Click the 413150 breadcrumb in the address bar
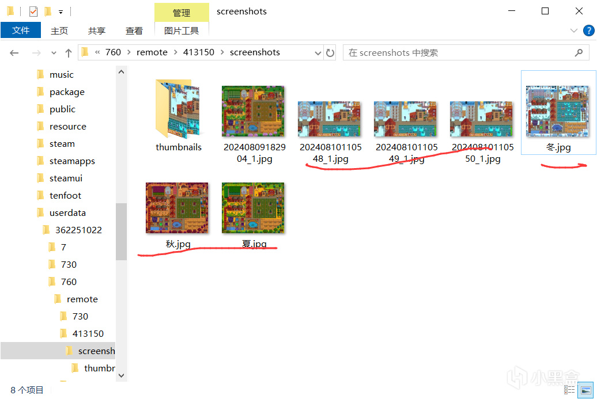The width and height of the screenshot is (597, 399). (199, 52)
